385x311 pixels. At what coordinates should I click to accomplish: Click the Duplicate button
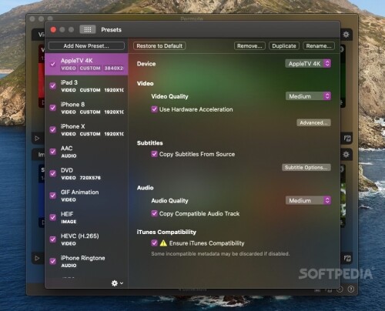(x=284, y=46)
